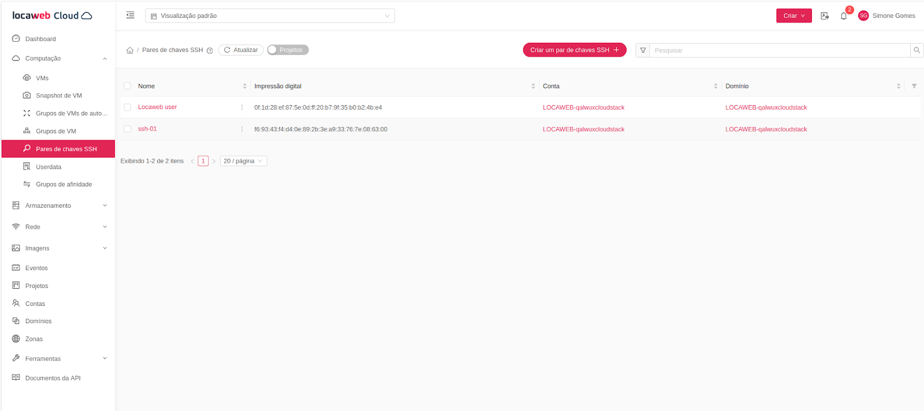The height and width of the screenshot is (411, 924).
Task: Open Userdata in the sidebar
Action: [58, 167]
